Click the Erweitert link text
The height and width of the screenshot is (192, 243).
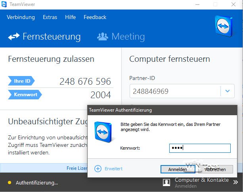point(114,169)
